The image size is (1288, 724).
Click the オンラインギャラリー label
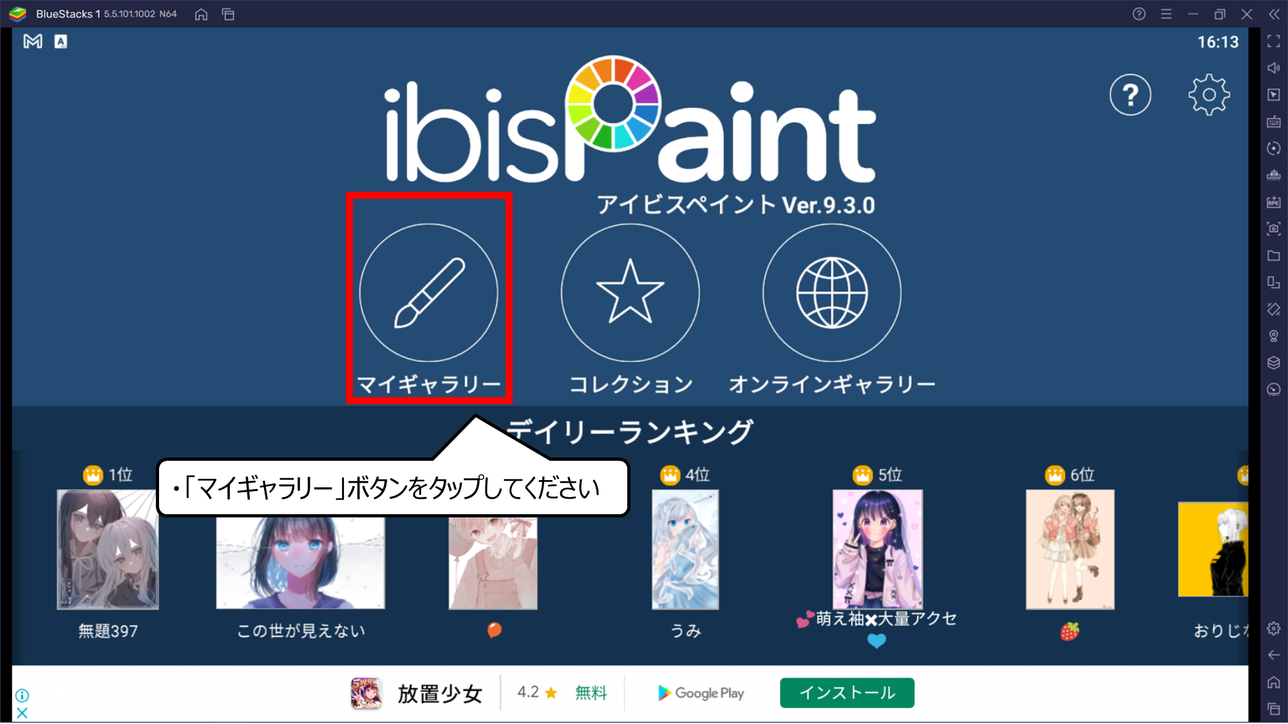coord(832,385)
